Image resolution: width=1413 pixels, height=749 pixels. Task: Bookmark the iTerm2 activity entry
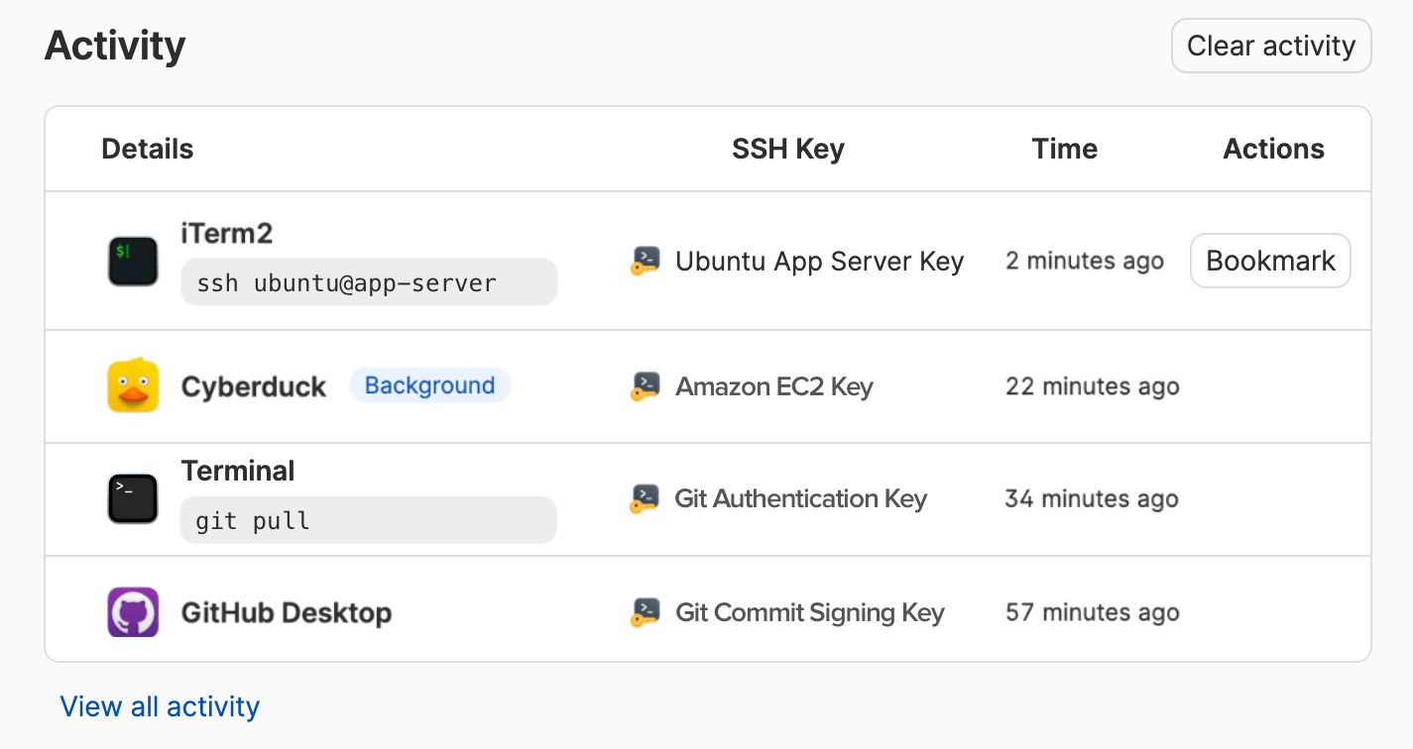(1270, 261)
